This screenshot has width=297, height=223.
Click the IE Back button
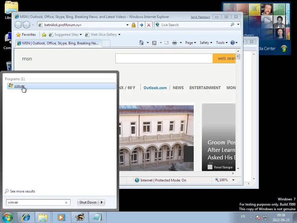[18, 25]
